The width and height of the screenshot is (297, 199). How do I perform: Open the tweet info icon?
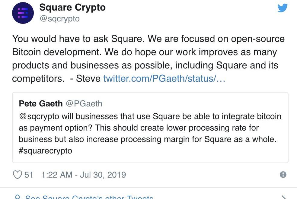click(x=283, y=175)
